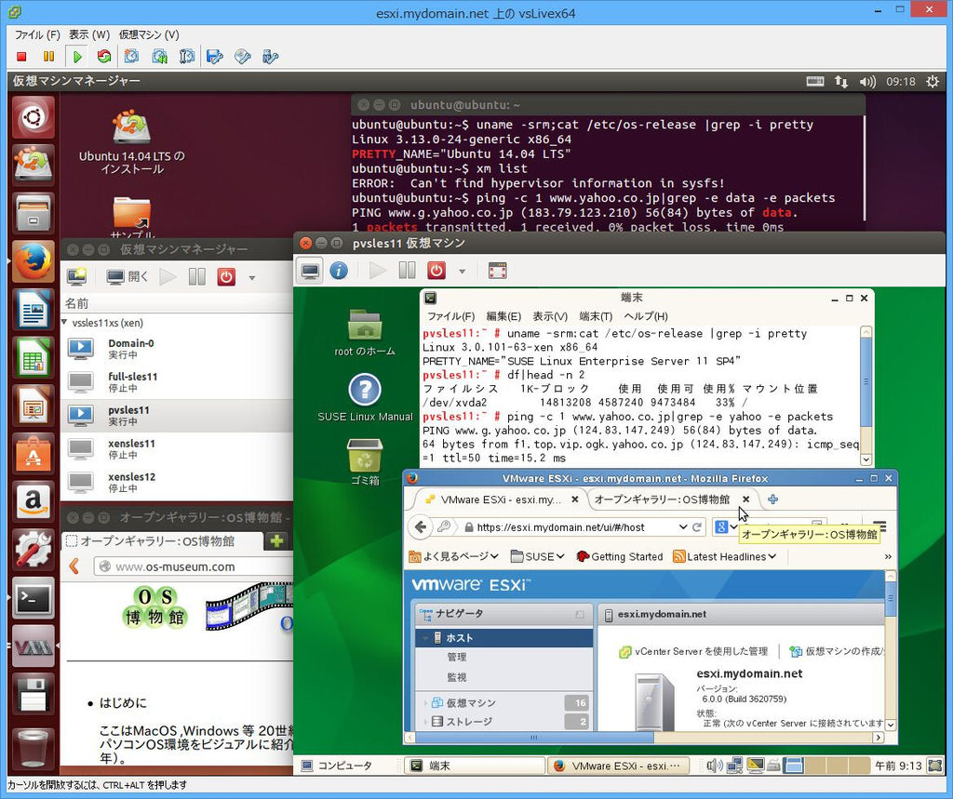Open the 仮想マシン (V) menu of the VMware console
The height and width of the screenshot is (799, 953).
point(149,34)
